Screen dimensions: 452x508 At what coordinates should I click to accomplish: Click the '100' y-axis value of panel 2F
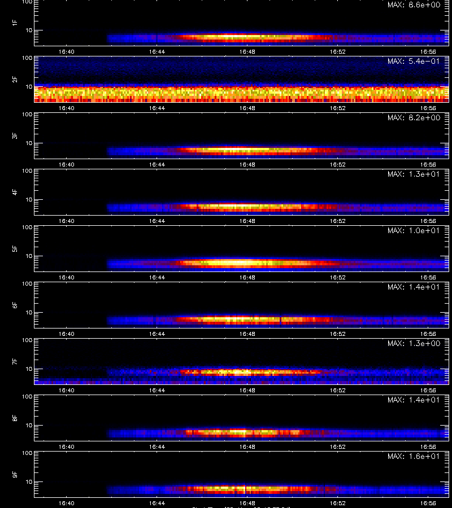tap(27, 58)
